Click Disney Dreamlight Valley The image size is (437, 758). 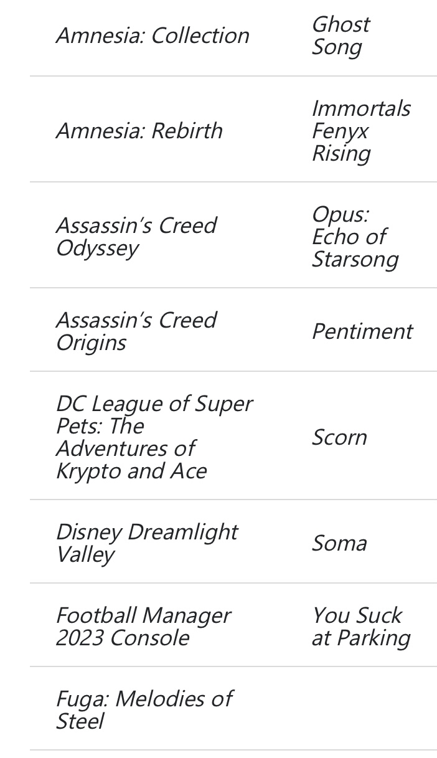pyautogui.click(x=146, y=542)
